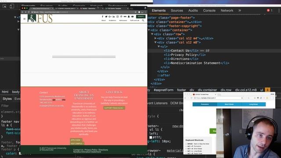Click the footer Directions link
This screenshot has height=158, width=281.
click(x=103, y=150)
